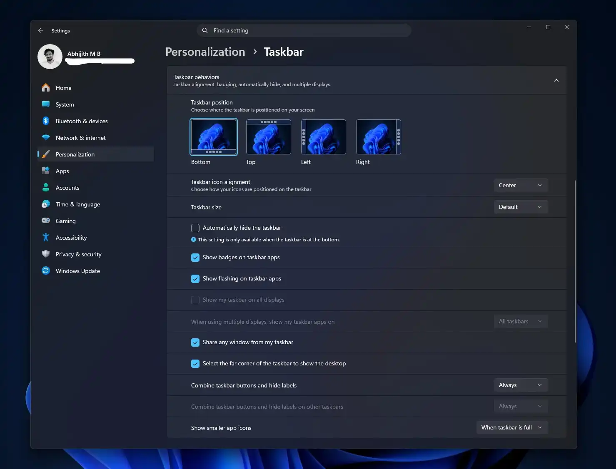Select Top taskbar position thumbnail
616x469 pixels.
pos(269,137)
